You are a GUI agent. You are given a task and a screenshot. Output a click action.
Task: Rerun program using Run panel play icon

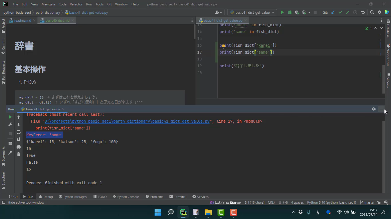[x=10, y=117]
